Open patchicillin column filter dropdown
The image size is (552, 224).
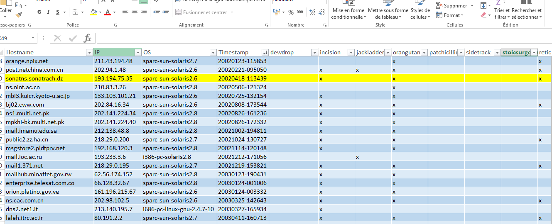[x=461, y=52]
